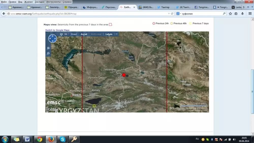Switch map to Road view
This screenshot has height=143, width=254.
(74, 34)
